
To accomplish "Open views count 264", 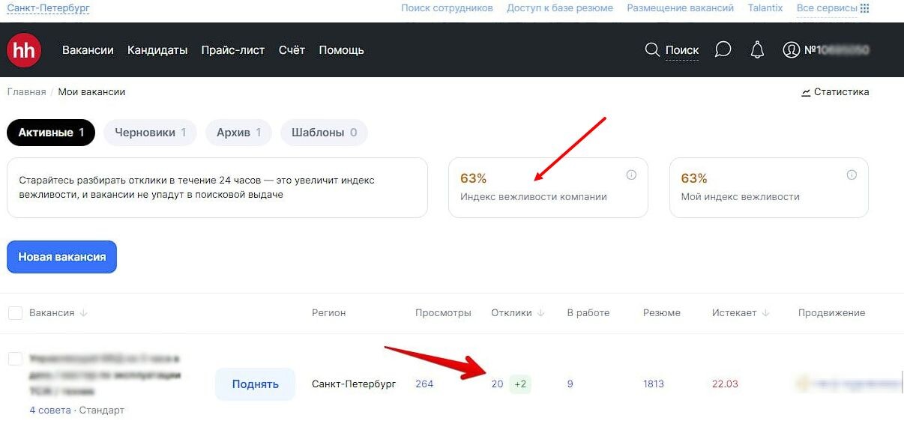I will point(424,384).
